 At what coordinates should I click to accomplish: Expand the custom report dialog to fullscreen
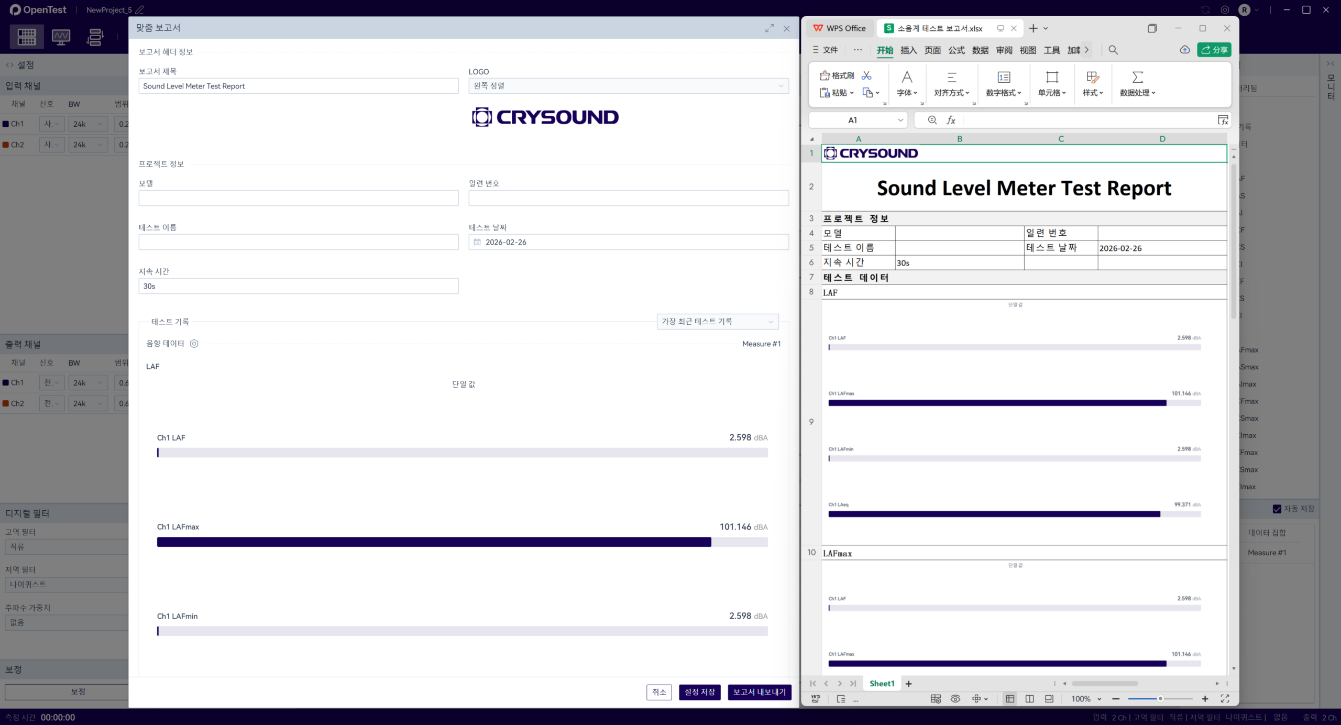point(769,28)
